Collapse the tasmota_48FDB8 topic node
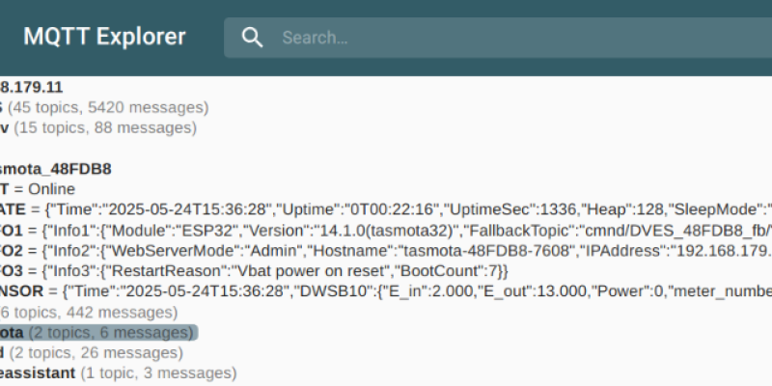This screenshot has height=386, width=772. [x=56, y=169]
